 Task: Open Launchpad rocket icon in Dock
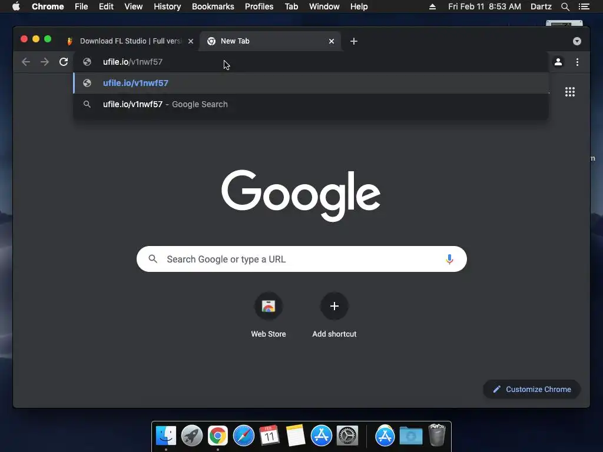click(x=192, y=436)
